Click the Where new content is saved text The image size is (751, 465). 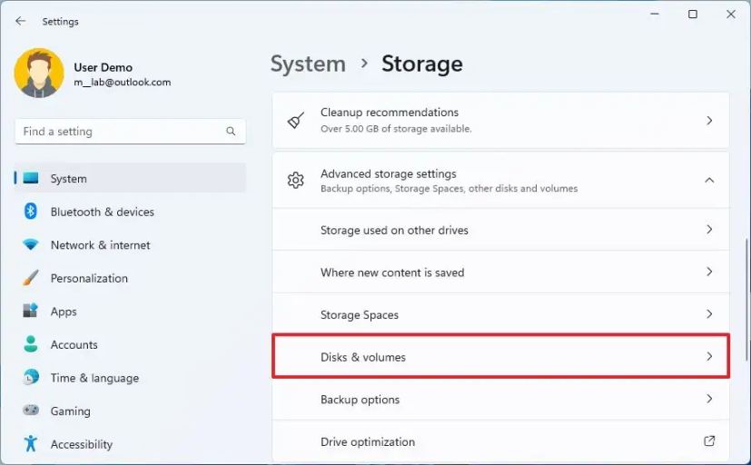pyautogui.click(x=392, y=272)
